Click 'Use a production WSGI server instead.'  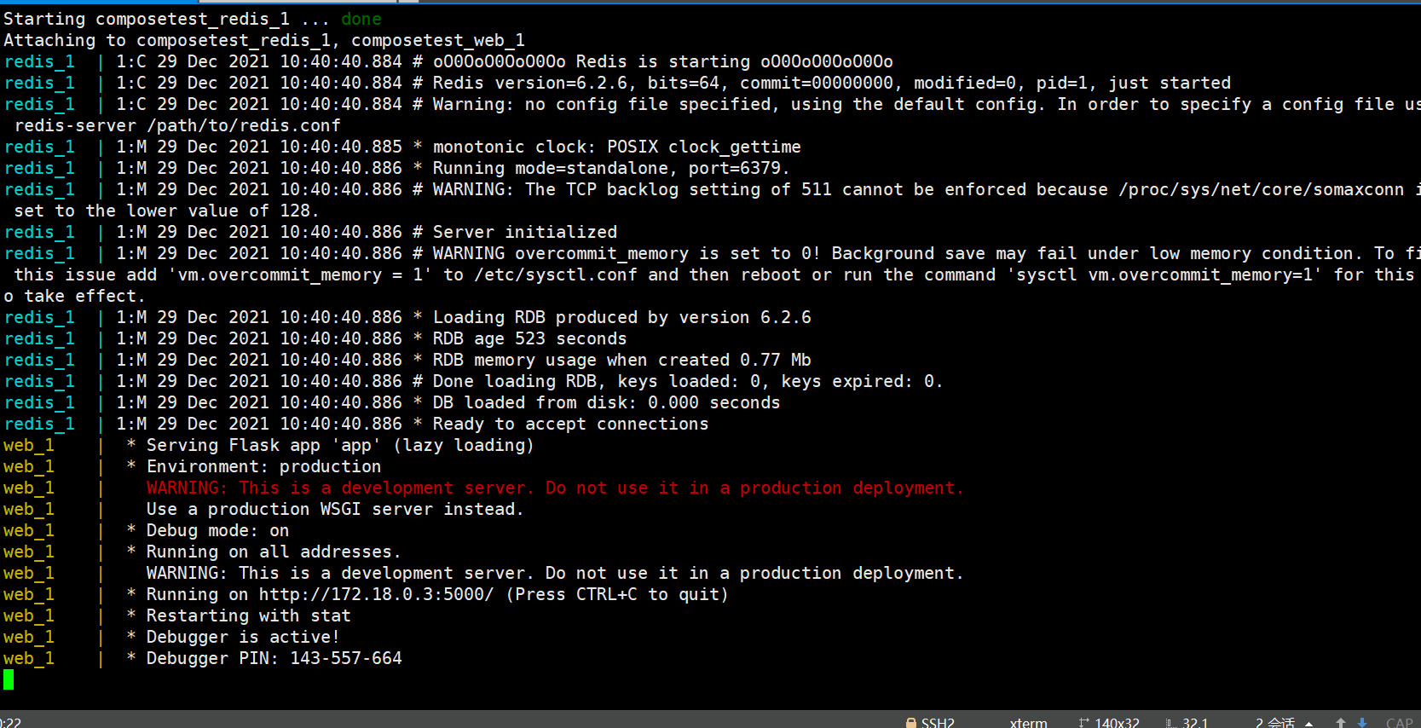coord(335,509)
